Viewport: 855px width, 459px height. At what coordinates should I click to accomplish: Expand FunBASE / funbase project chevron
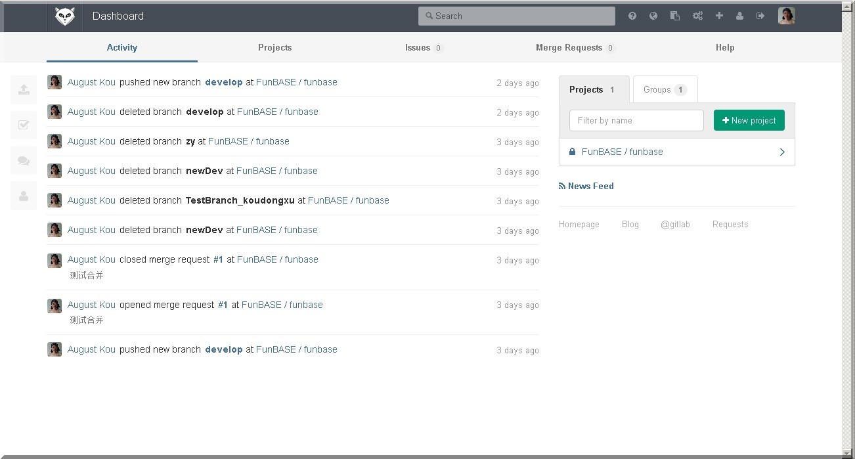pos(781,152)
